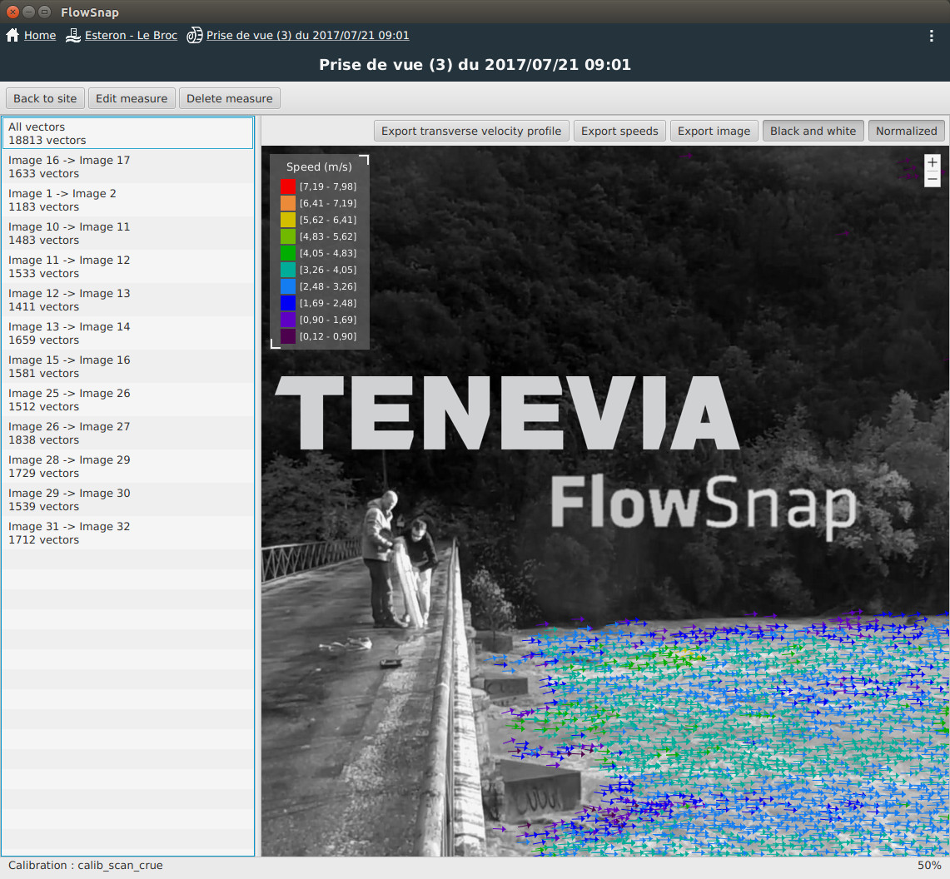Close the FlowSnap window

pos(12,12)
